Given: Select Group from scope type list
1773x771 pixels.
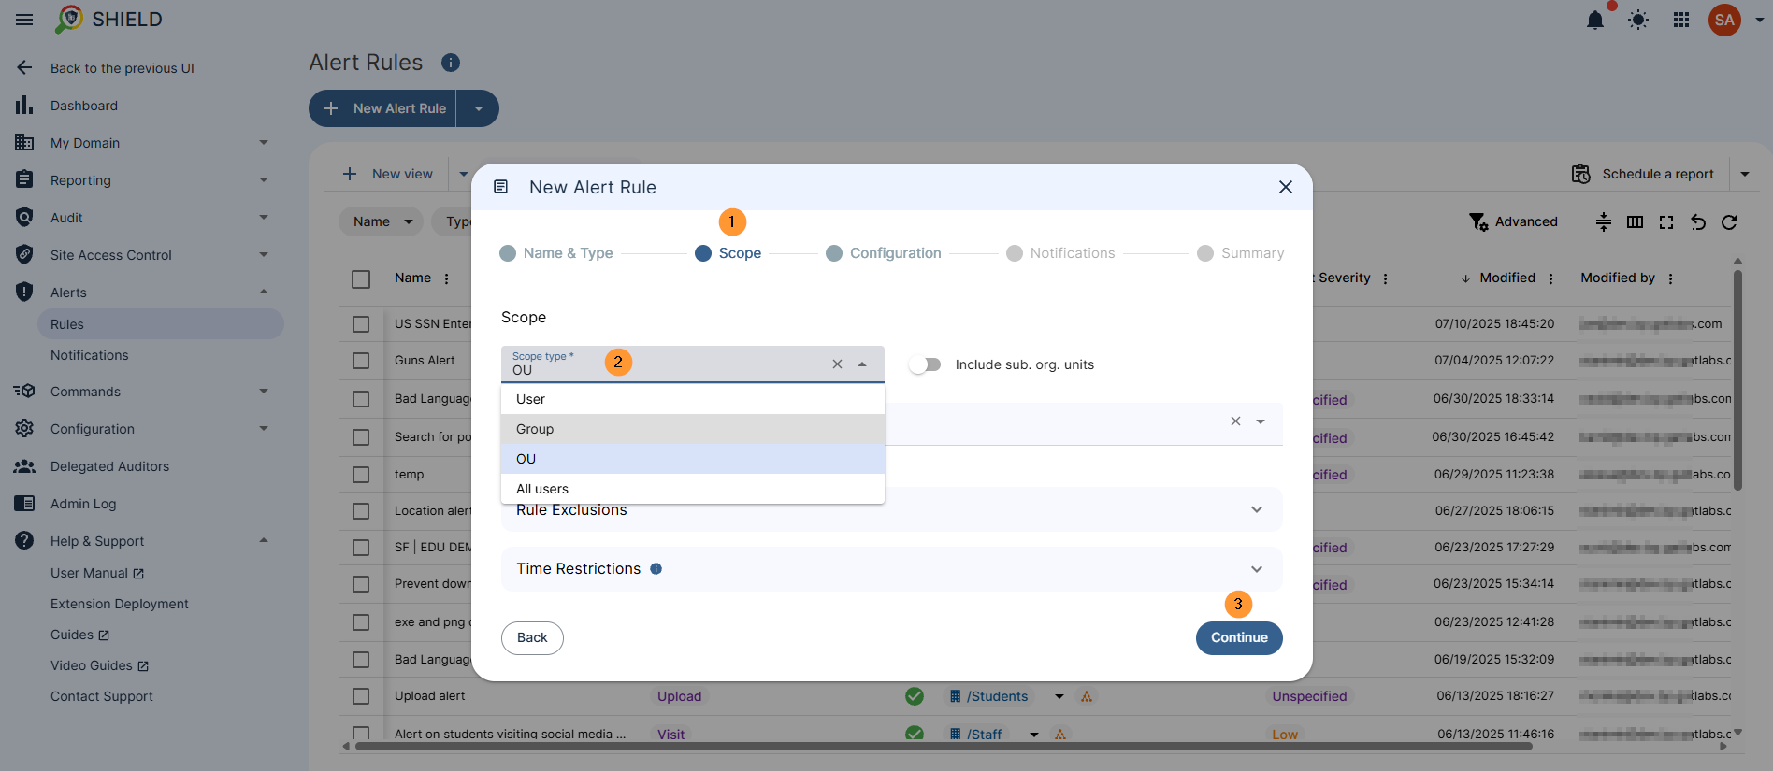Looking at the screenshot, I should pyautogui.click(x=693, y=429).
